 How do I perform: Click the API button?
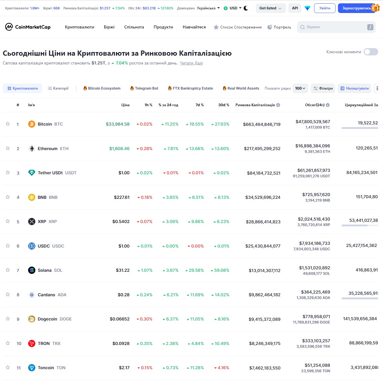(x=295, y=8)
